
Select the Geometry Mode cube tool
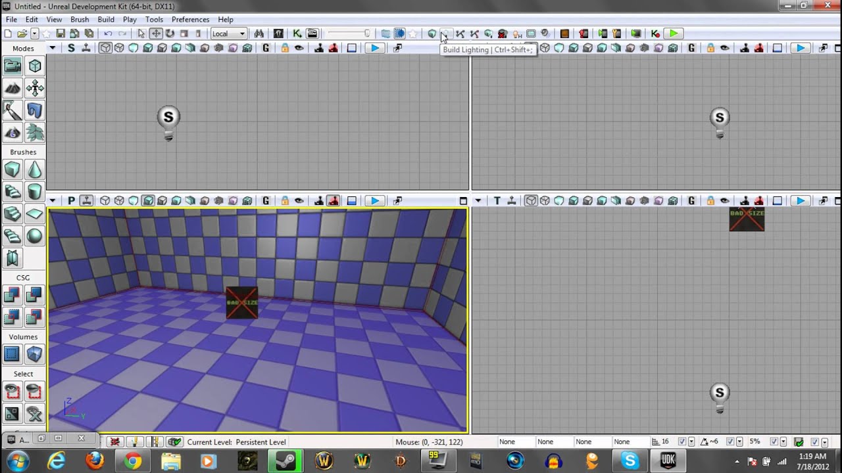[x=35, y=66]
